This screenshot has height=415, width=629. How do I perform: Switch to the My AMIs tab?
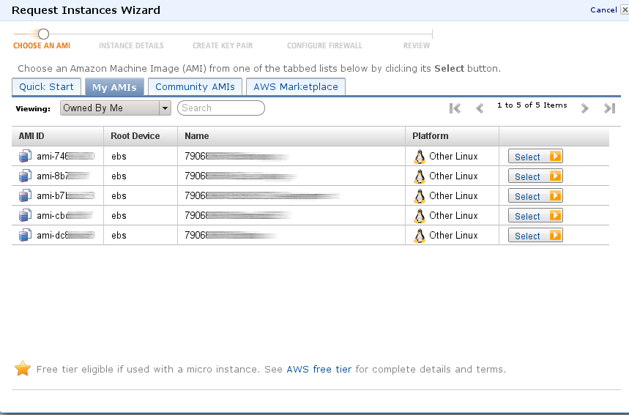click(x=114, y=87)
